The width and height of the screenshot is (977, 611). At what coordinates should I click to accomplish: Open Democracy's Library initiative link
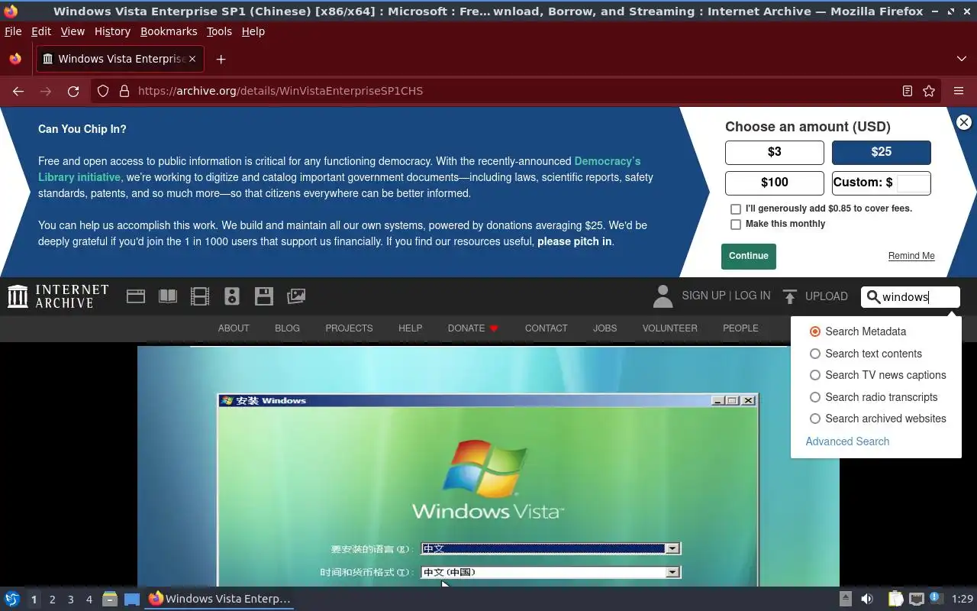340,169
